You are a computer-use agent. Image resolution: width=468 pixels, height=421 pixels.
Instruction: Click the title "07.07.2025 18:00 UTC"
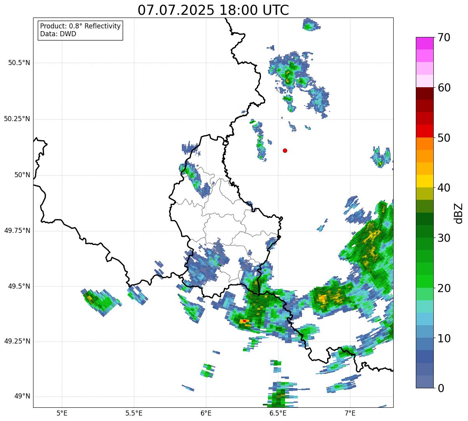[213, 10]
